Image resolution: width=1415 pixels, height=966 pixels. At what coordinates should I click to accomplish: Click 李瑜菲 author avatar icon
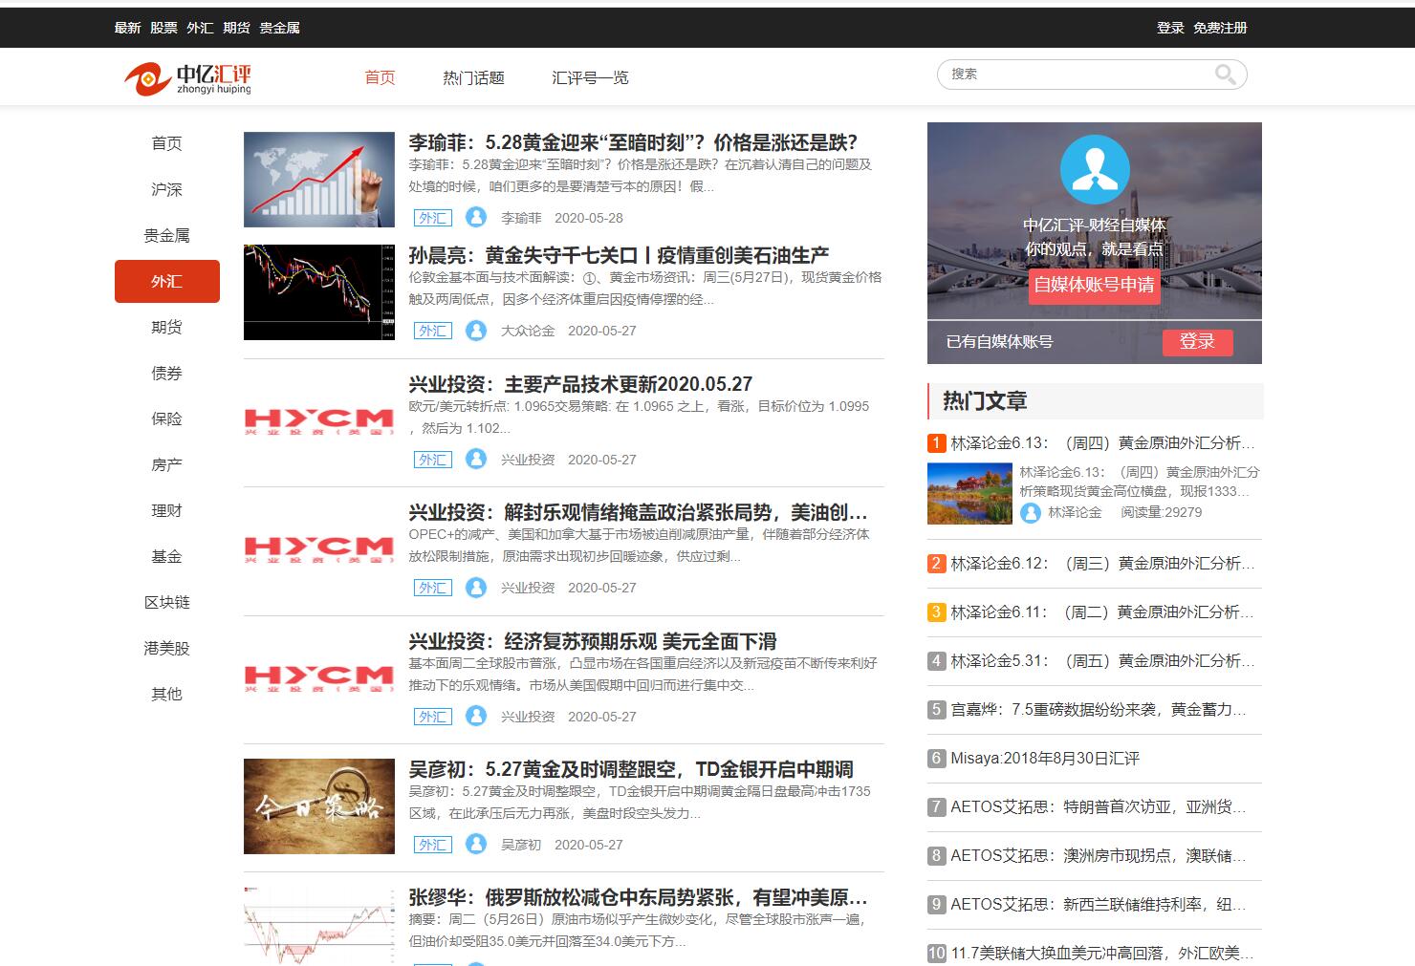click(476, 218)
